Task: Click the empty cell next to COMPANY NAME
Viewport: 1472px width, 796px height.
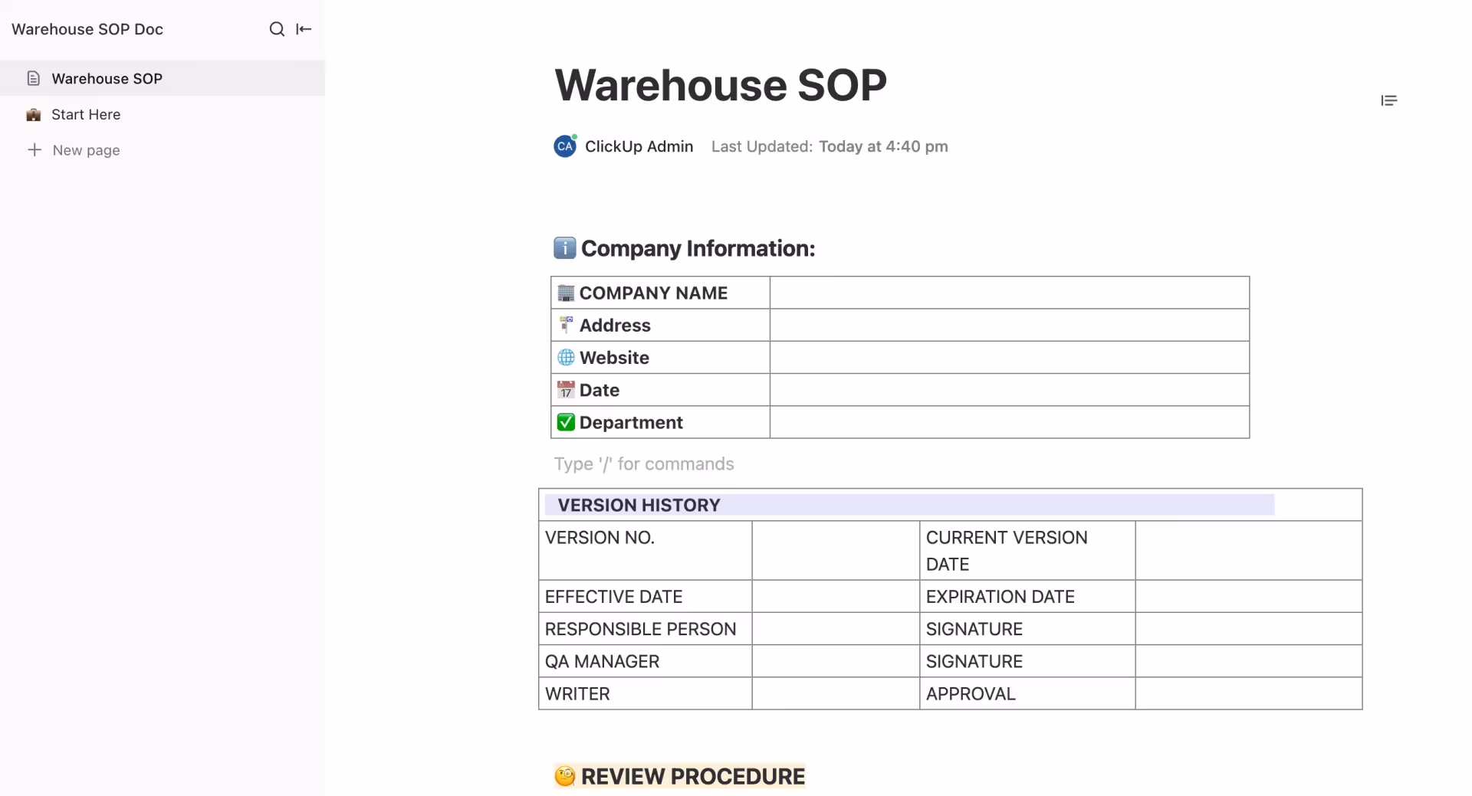Action: pyautogui.click(x=1008, y=292)
